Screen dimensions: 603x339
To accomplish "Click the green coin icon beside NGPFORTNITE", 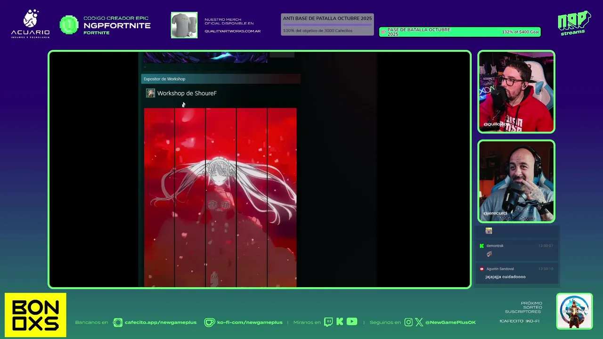I will [69, 25].
